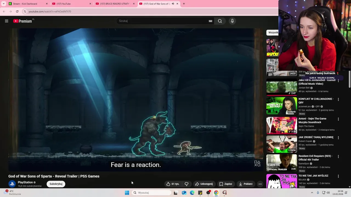Click the page vertical scrollbar thumb
Image resolution: width=351 pixels, height=197 pixels.
[x=349, y=79]
